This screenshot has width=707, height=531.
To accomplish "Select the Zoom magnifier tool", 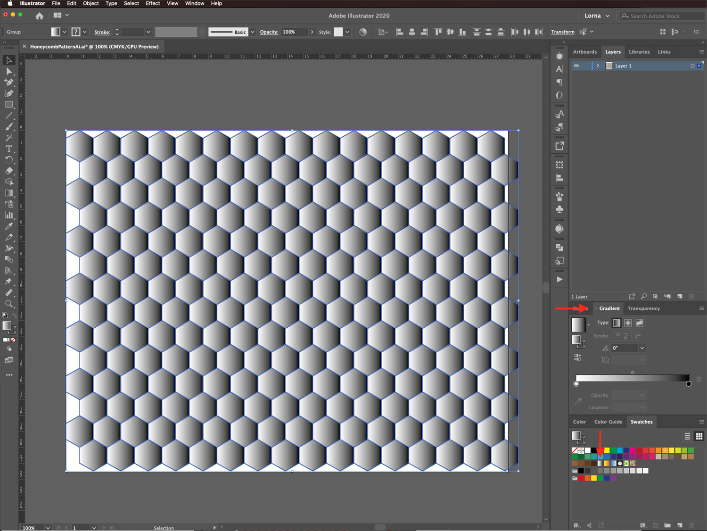I will tap(9, 304).
